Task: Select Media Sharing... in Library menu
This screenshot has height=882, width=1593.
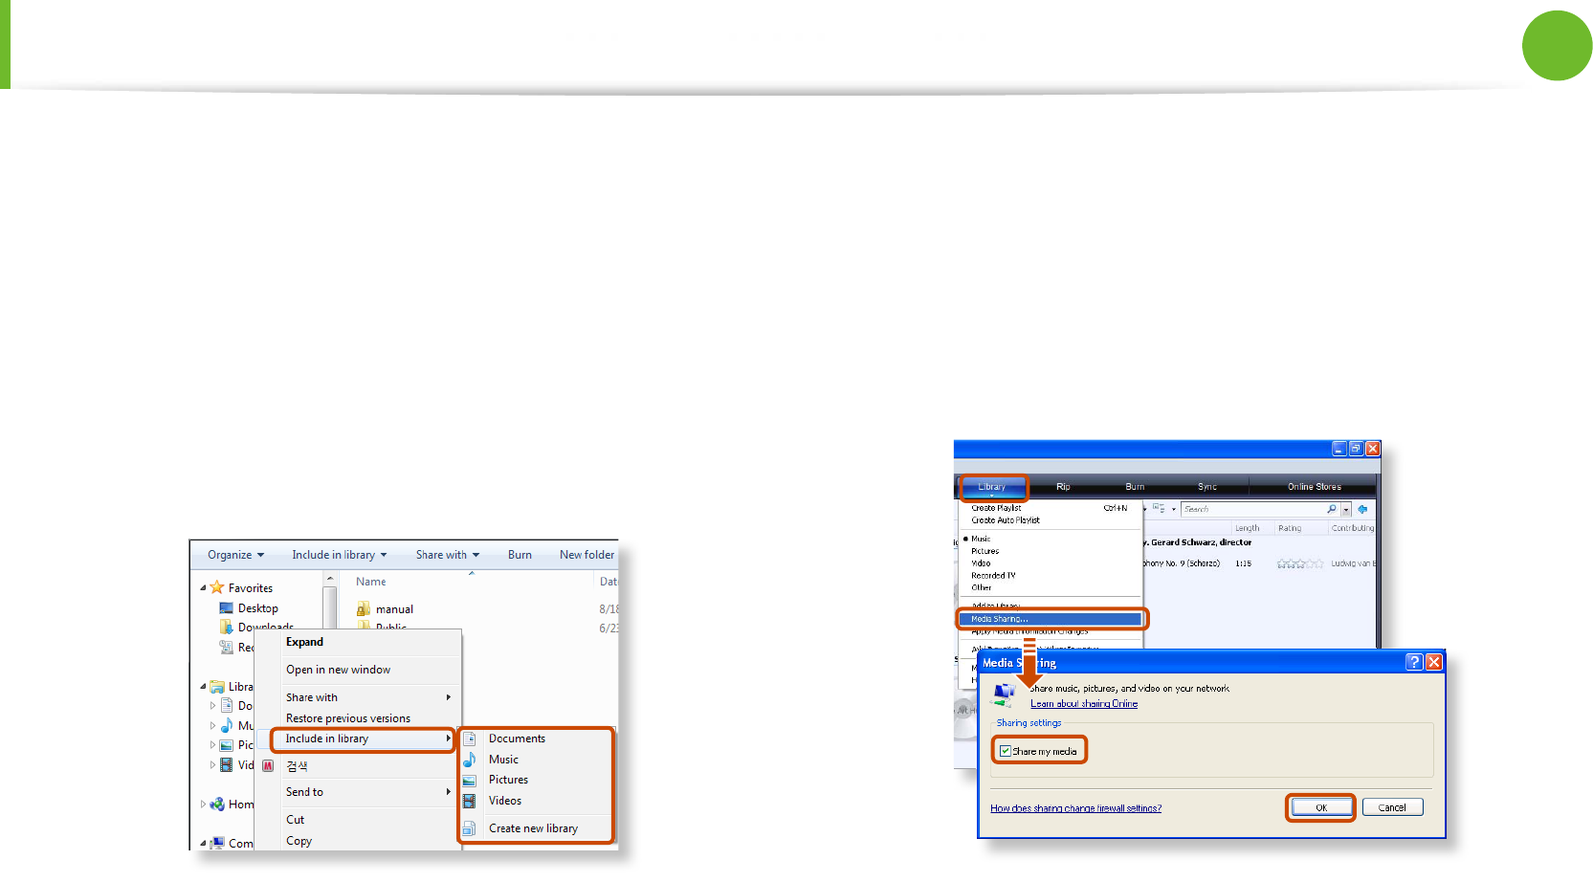Action: (1051, 619)
